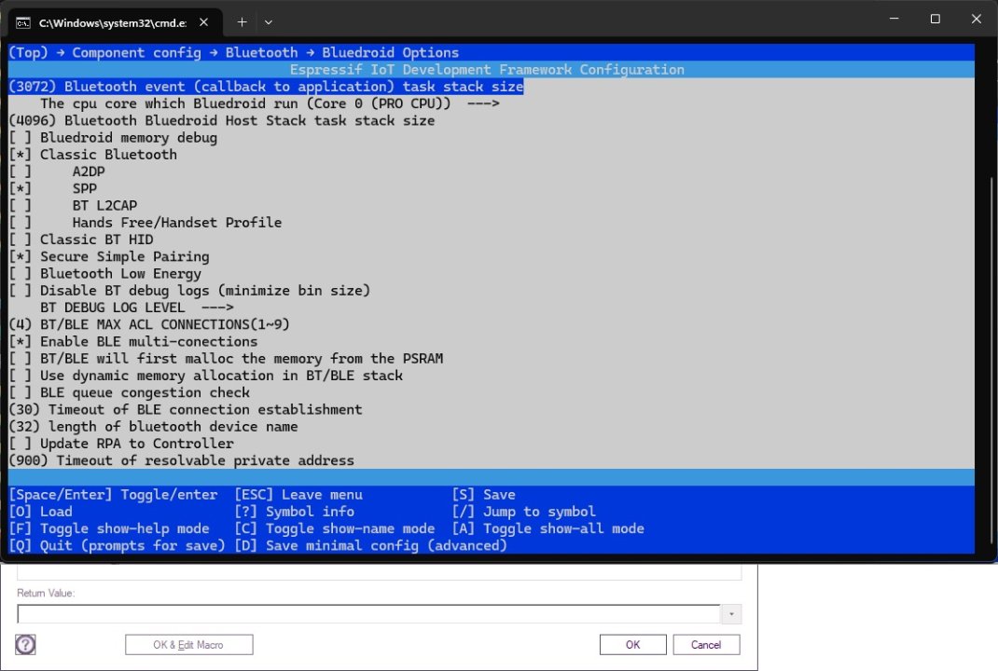Click the Cancel button in the dialog

706,644
